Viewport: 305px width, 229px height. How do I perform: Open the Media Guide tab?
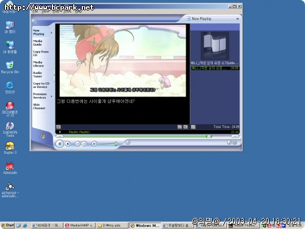pyautogui.click(x=38, y=43)
